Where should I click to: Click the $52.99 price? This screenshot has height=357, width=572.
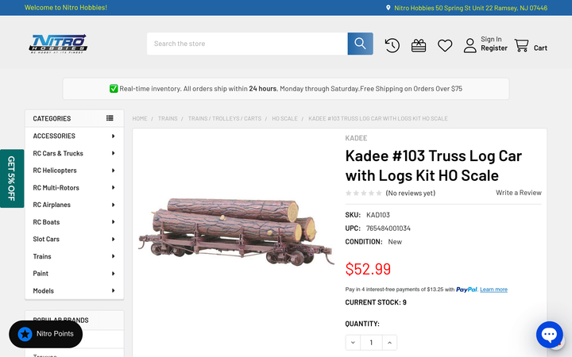(368, 269)
